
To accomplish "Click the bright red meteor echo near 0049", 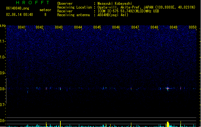I will tap(168, 88).
